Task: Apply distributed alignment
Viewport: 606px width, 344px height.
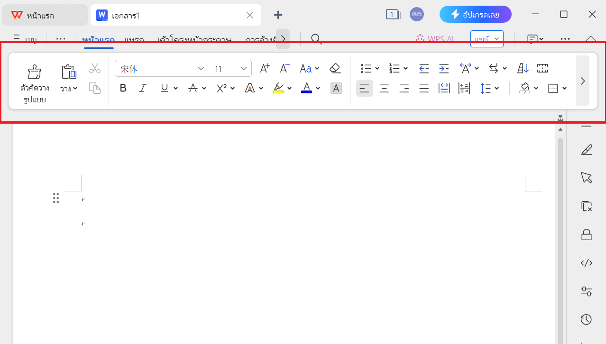Action: [444, 88]
